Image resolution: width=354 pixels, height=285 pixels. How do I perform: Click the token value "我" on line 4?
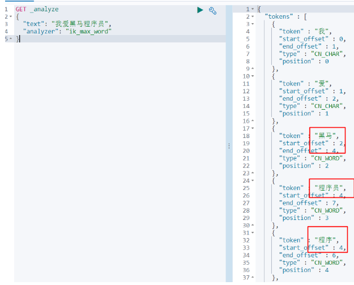point(322,31)
